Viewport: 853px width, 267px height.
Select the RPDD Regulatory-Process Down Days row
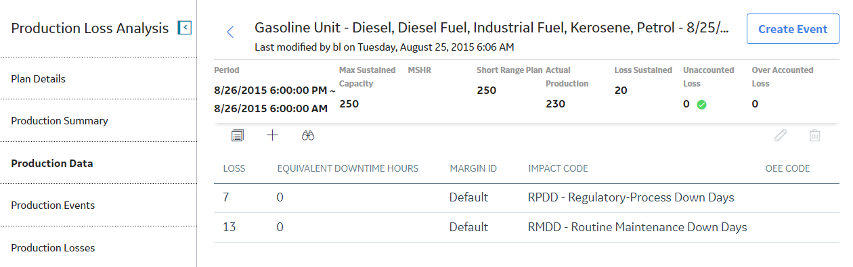coord(527,197)
